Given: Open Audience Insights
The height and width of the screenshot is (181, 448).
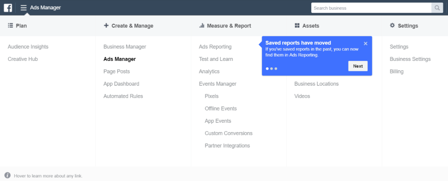Looking at the screenshot, I should 28,47.
